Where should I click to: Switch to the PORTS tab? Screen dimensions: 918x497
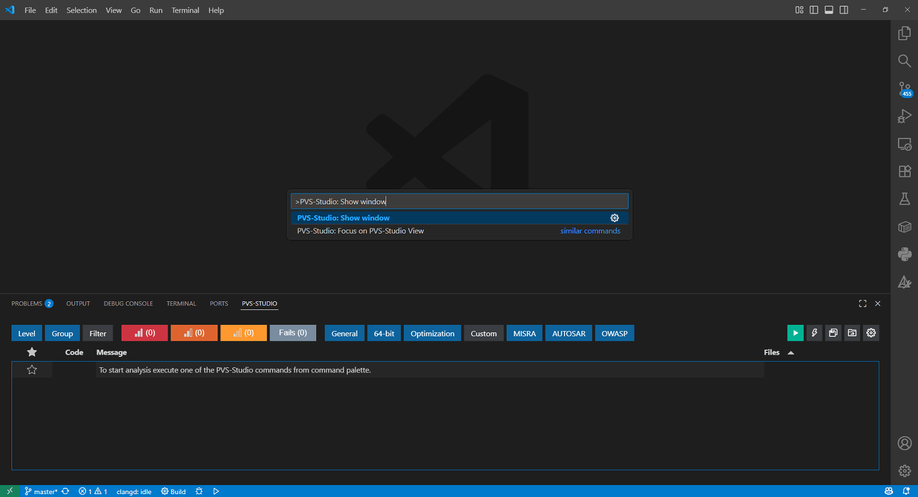pos(219,304)
